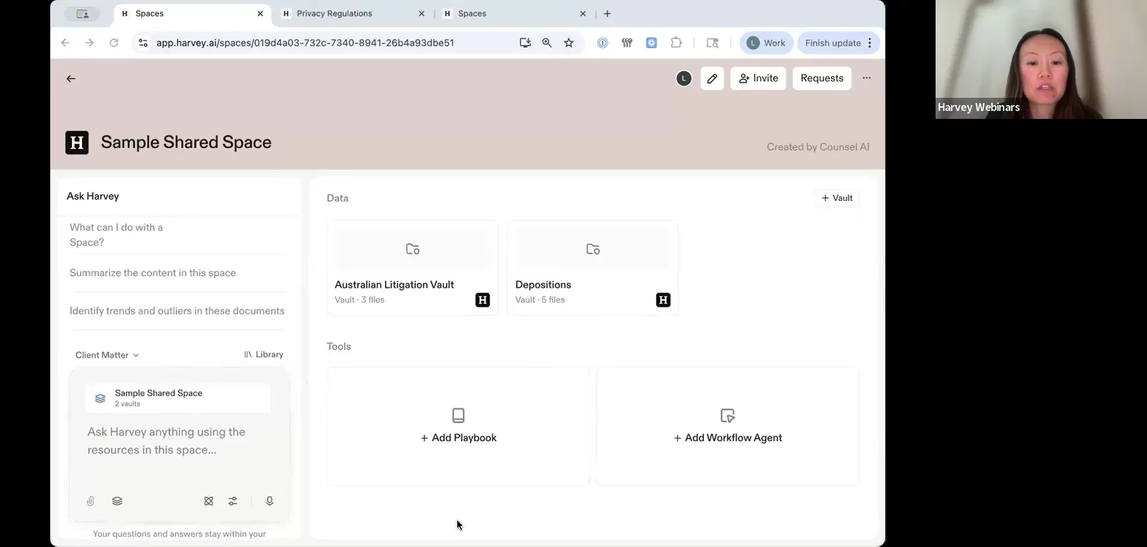Expand the Client Matter dropdown

point(107,355)
